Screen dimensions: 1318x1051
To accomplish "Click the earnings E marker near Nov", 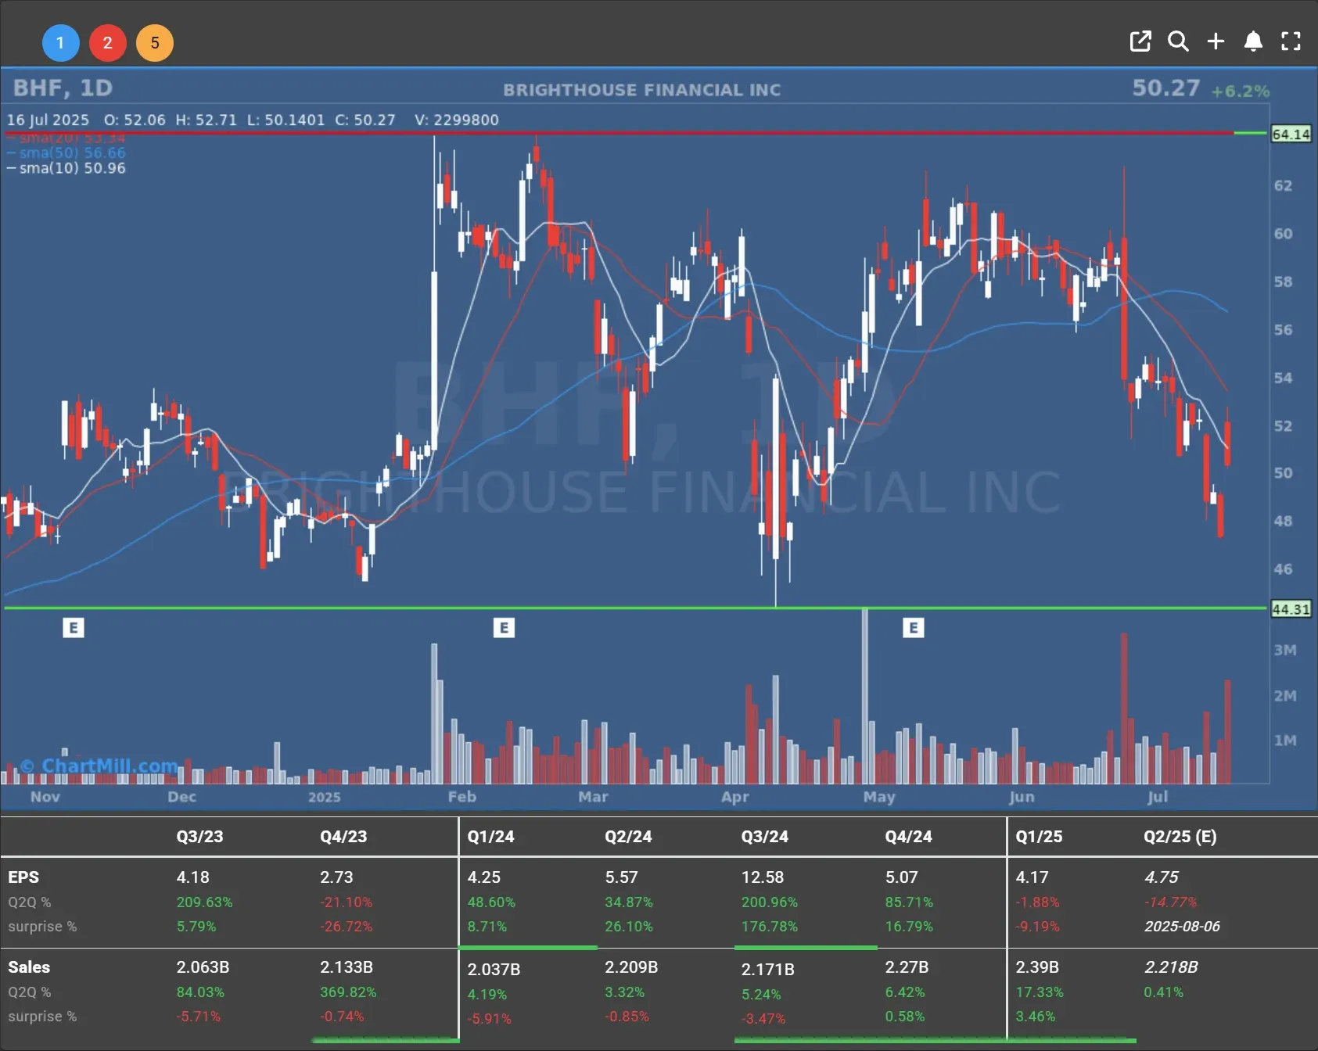I will tap(74, 627).
